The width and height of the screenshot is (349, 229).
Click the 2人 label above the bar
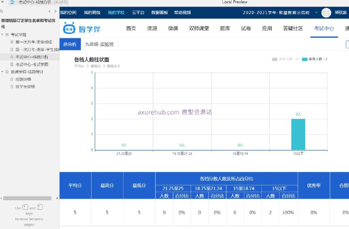[298, 114]
